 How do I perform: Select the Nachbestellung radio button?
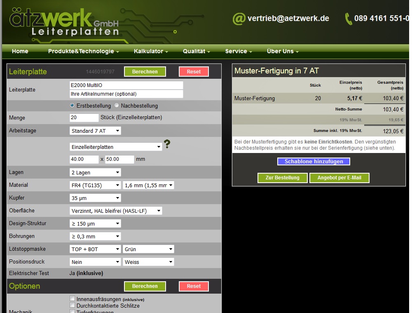[x=117, y=106]
